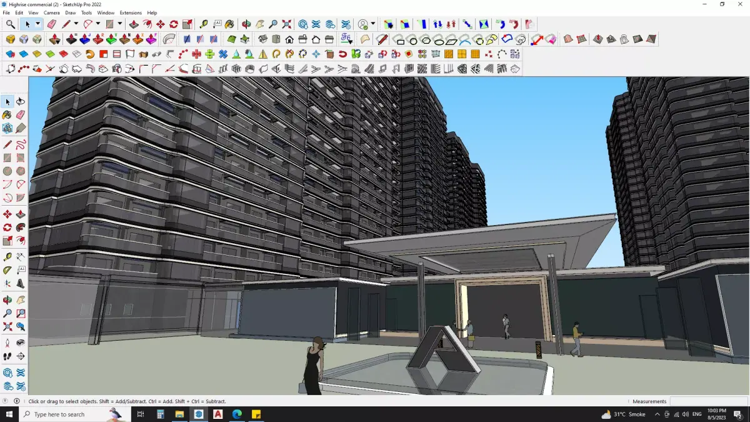The image size is (750, 422).
Task: Open the Extension Manager icon
Action: click(346, 24)
